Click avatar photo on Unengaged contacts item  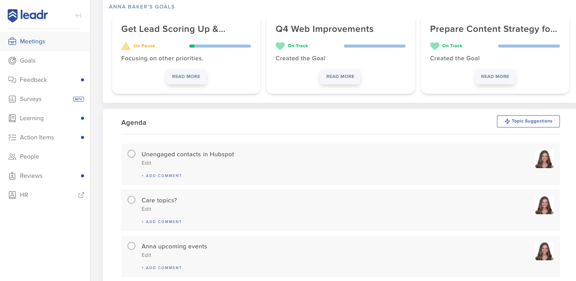point(544,159)
